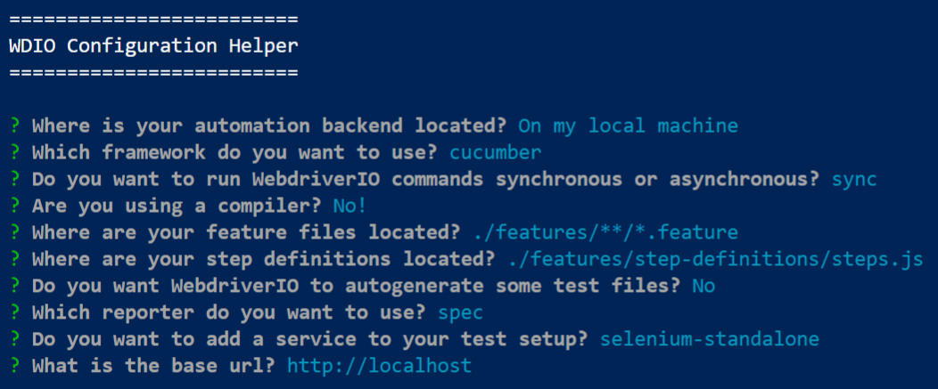Screen dimensions: 938x389
Task: Click the "cucumber" framework answer
Action: [x=495, y=152]
